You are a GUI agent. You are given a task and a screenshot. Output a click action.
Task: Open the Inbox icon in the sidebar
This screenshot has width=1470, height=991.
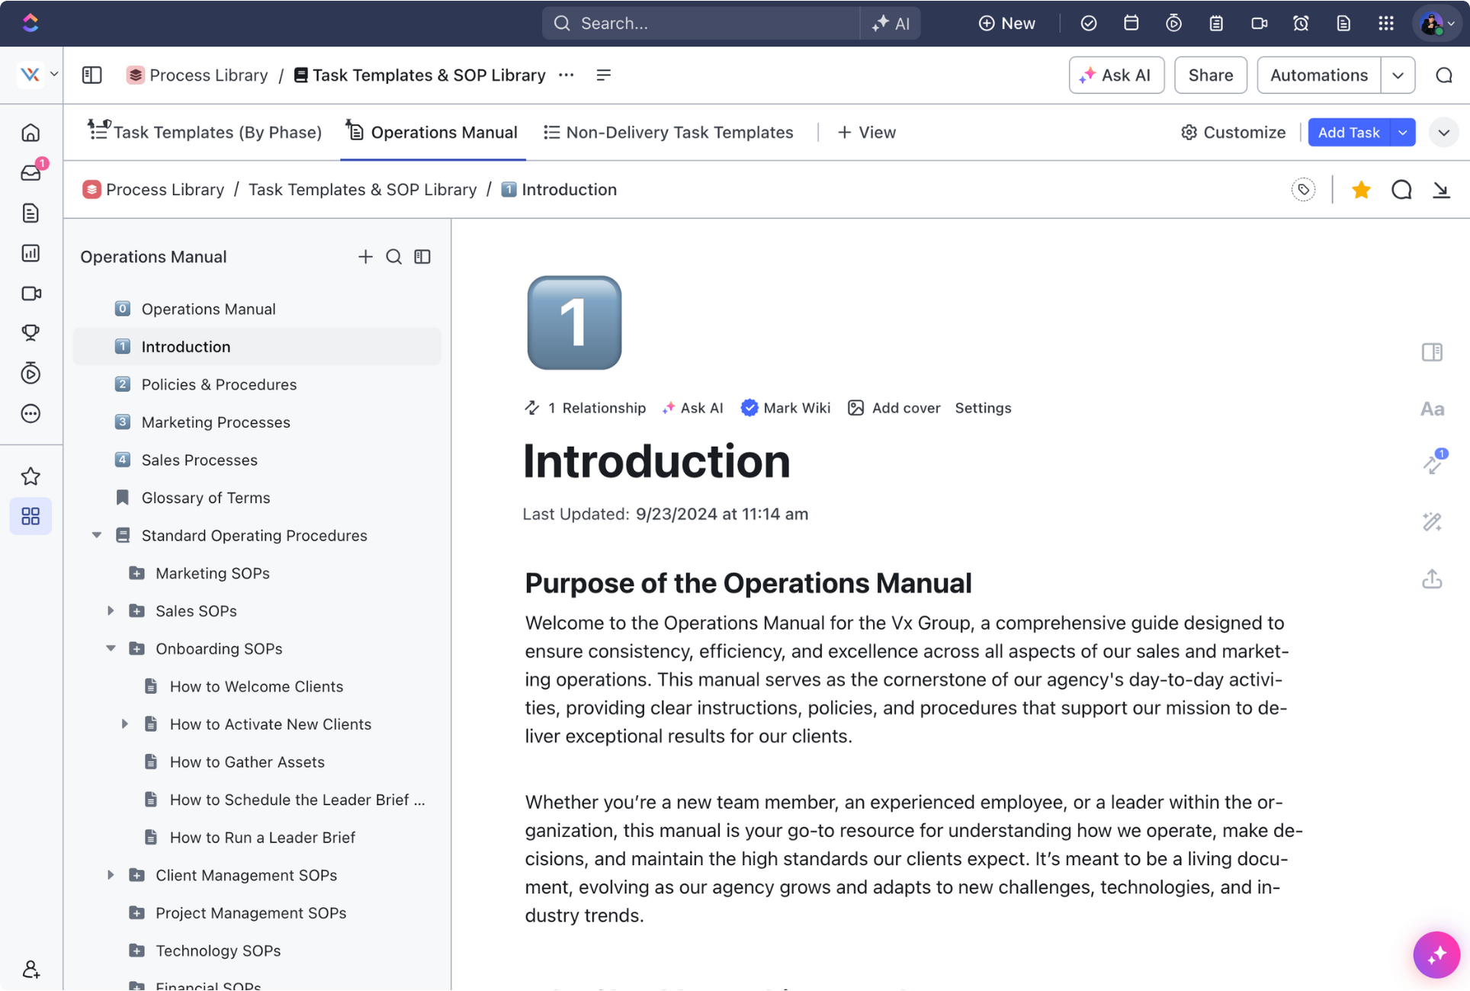coord(31,173)
